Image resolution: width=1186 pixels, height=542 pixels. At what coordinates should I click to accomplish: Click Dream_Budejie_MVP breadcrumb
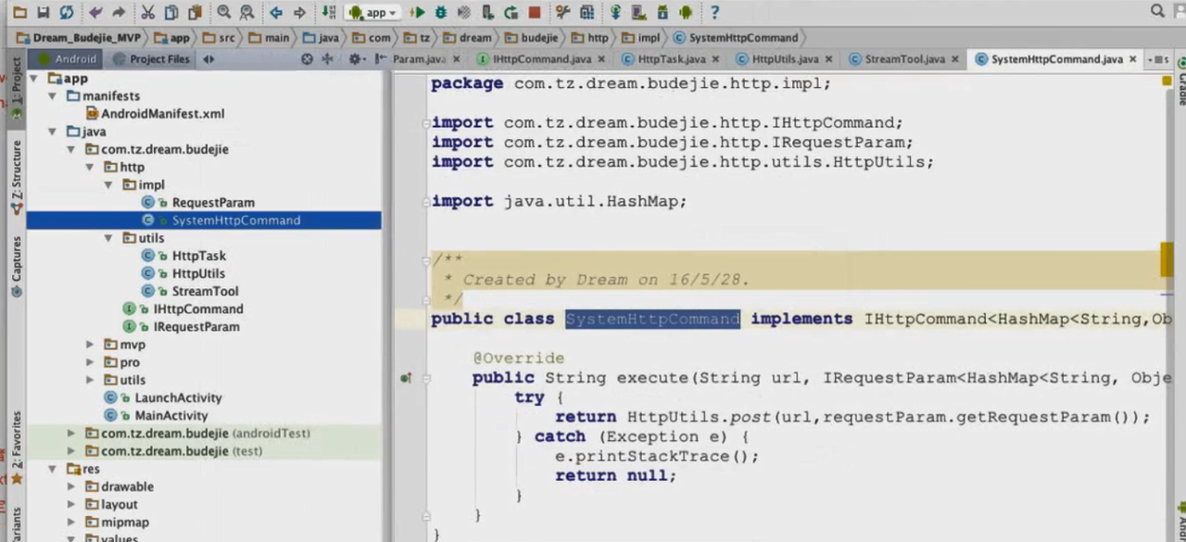tap(77, 38)
